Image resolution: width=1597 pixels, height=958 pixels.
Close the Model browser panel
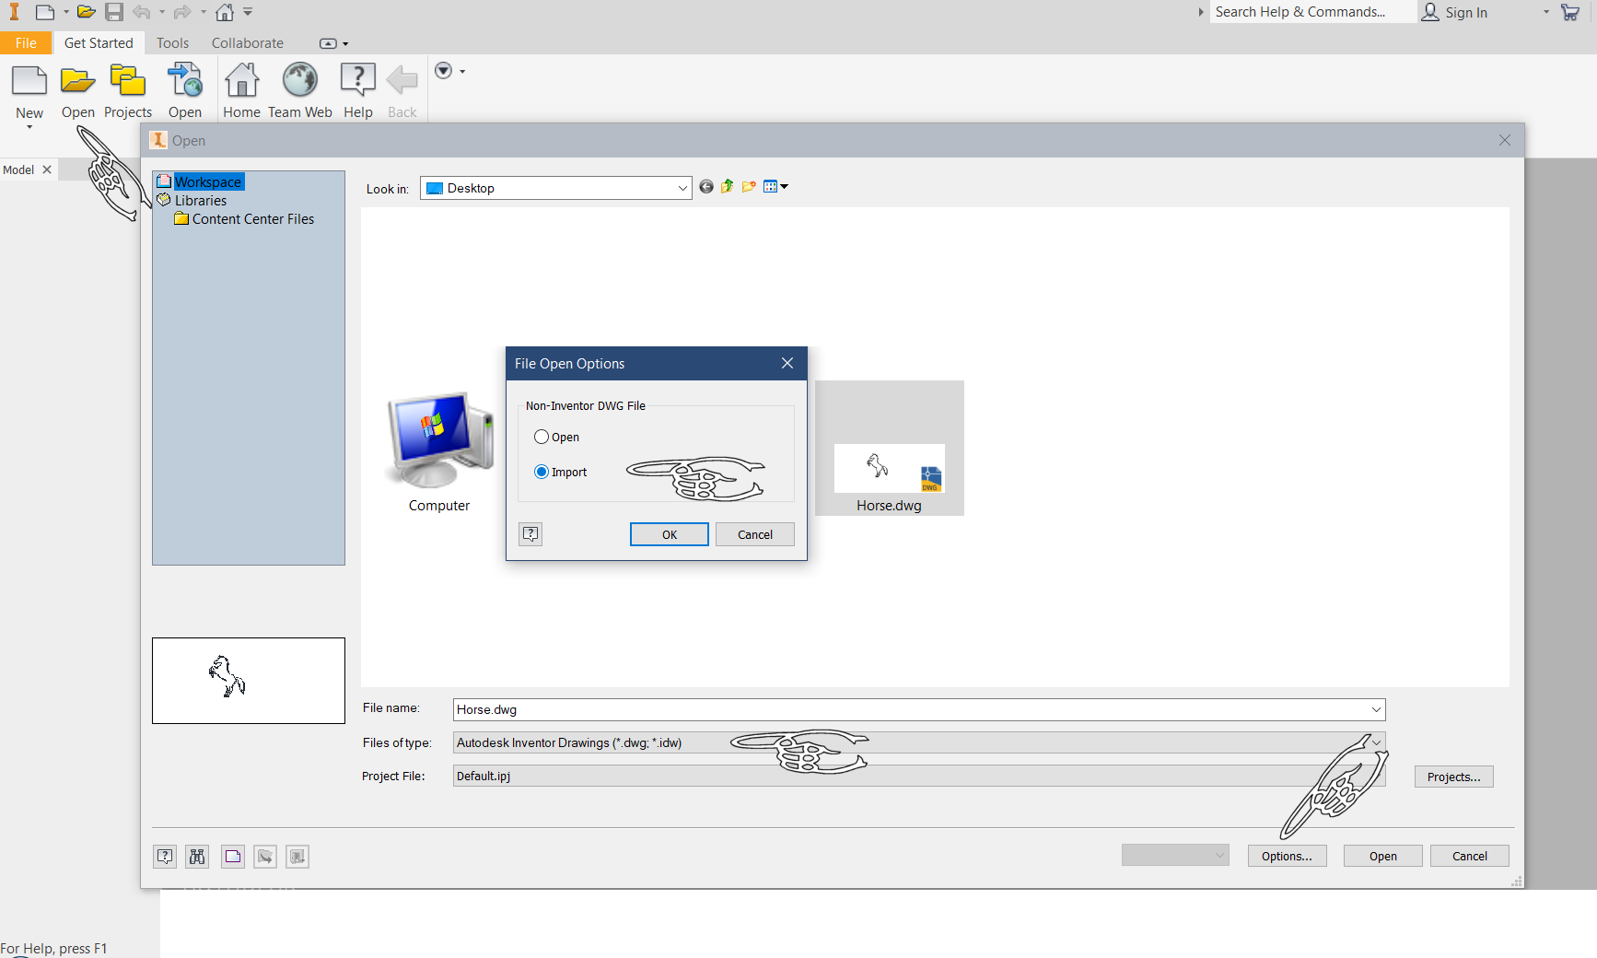coord(47,169)
